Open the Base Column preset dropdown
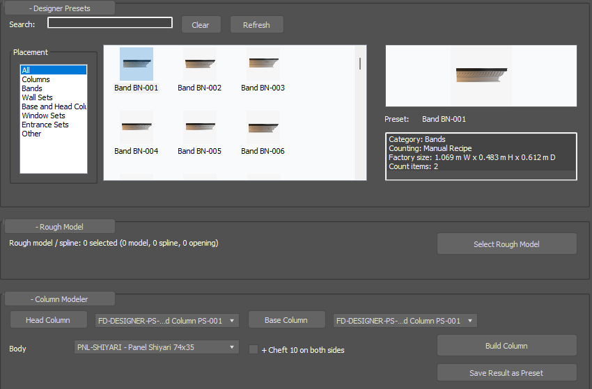Image resolution: width=592 pixels, height=389 pixels. tap(405, 321)
